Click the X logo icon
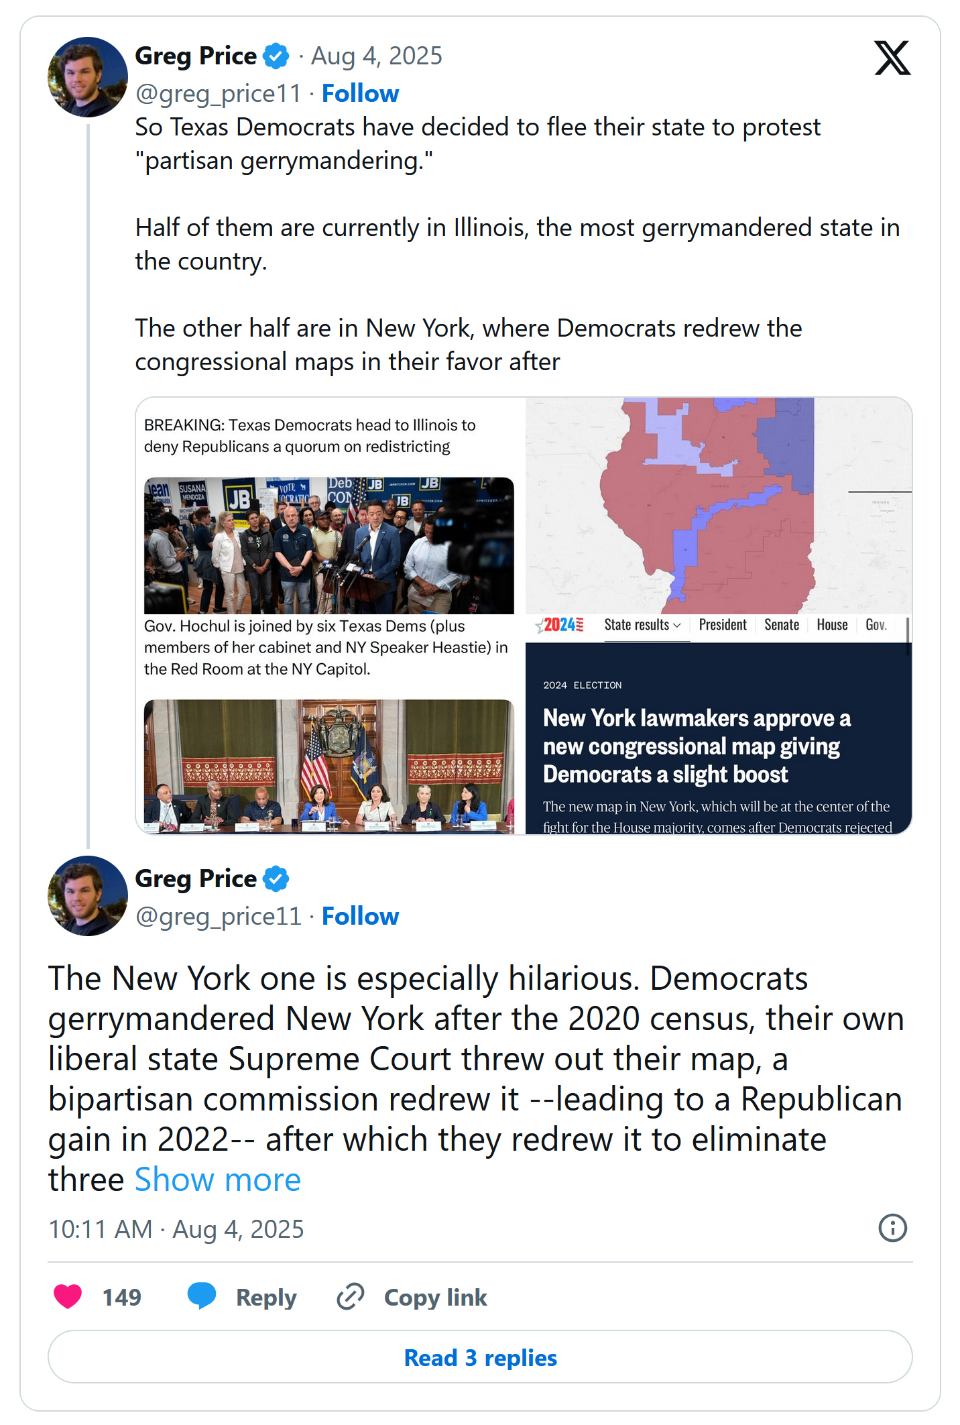960x1425 pixels. [x=892, y=58]
